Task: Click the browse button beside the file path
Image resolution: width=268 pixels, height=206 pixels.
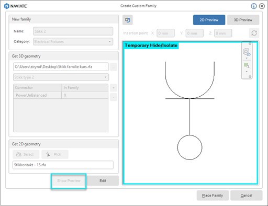Action: [x=114, y=67]
